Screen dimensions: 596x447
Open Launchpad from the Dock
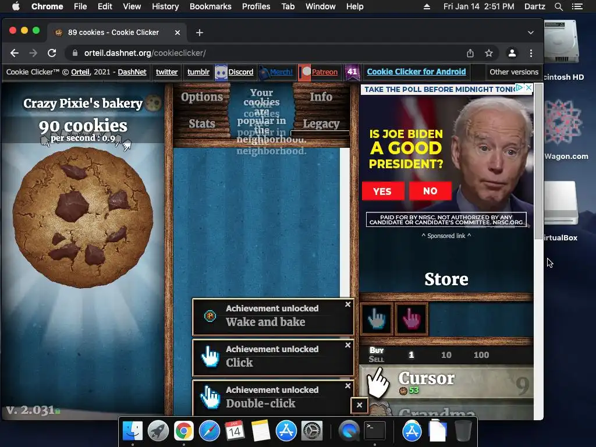(158, 431)
